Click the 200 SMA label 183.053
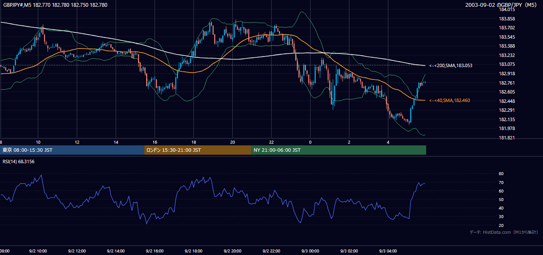The image size is (543, 255). click(450, 65)
